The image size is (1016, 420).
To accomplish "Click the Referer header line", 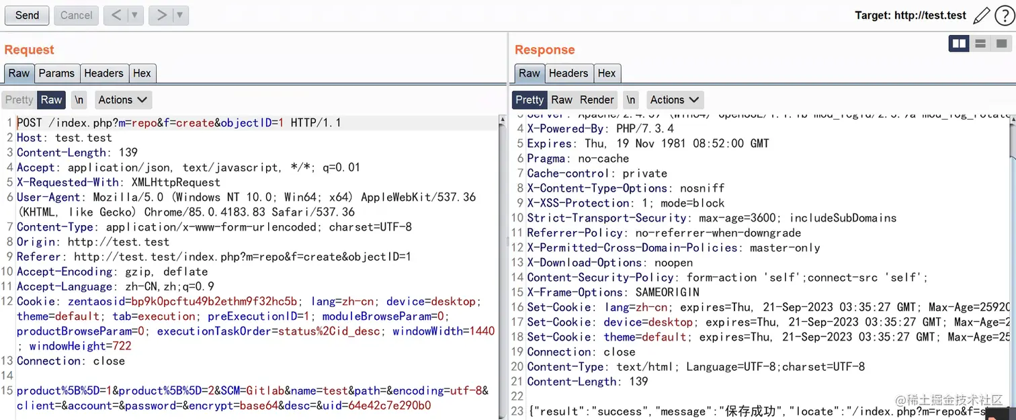I will pyautogui.click(x=214, y=257).
